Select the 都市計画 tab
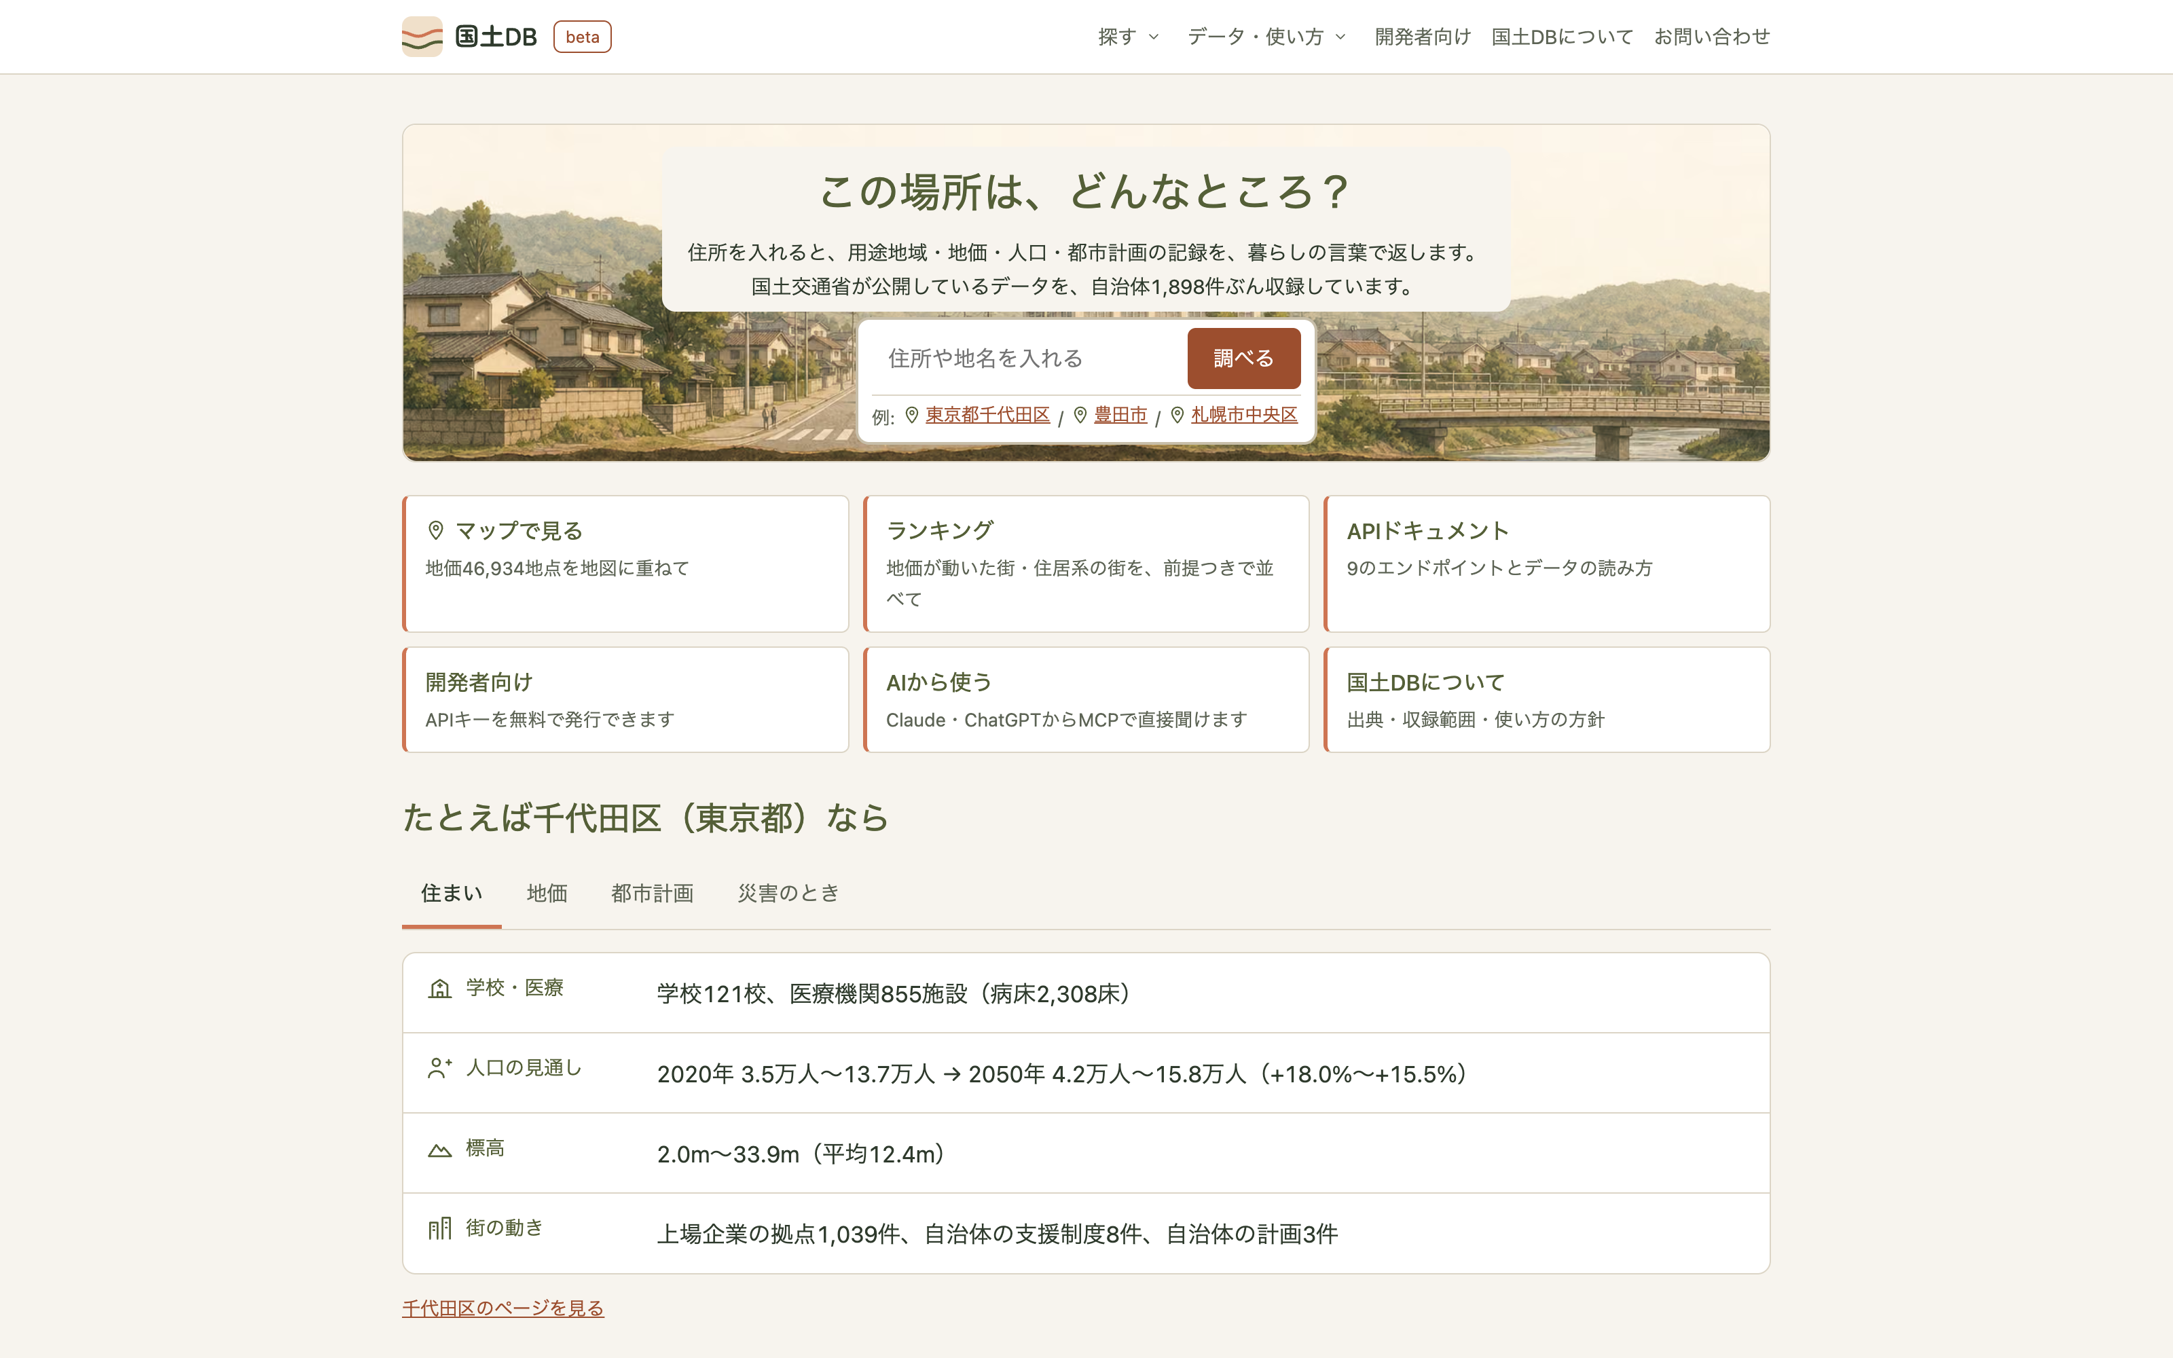 click(x=652, y=893)
